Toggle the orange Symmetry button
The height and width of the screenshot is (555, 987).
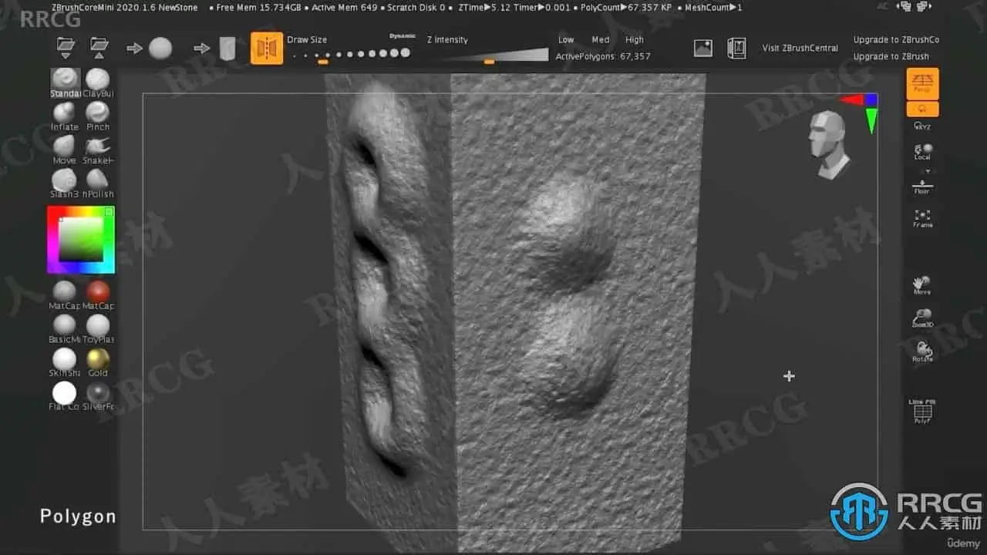tap(267, 48)
